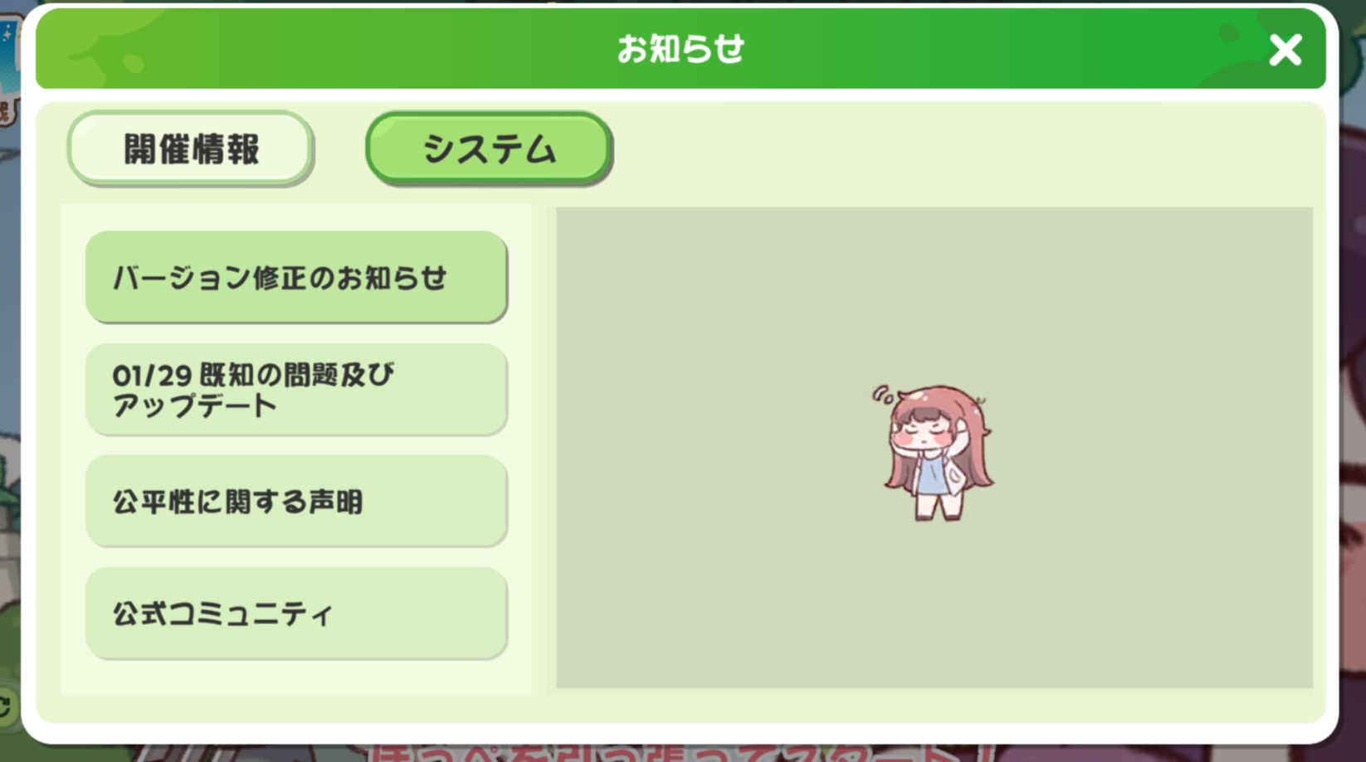Click the purple-haired character behind the dialog
1366x762 pixels.
point(1353,415)
